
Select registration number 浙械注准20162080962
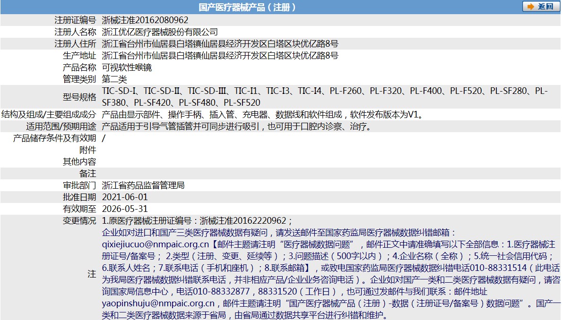pyautogui.click(x=145, y=20)
